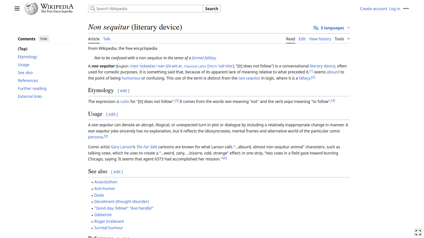
Task: Edit the Usage section
Action: coord(112,114)
